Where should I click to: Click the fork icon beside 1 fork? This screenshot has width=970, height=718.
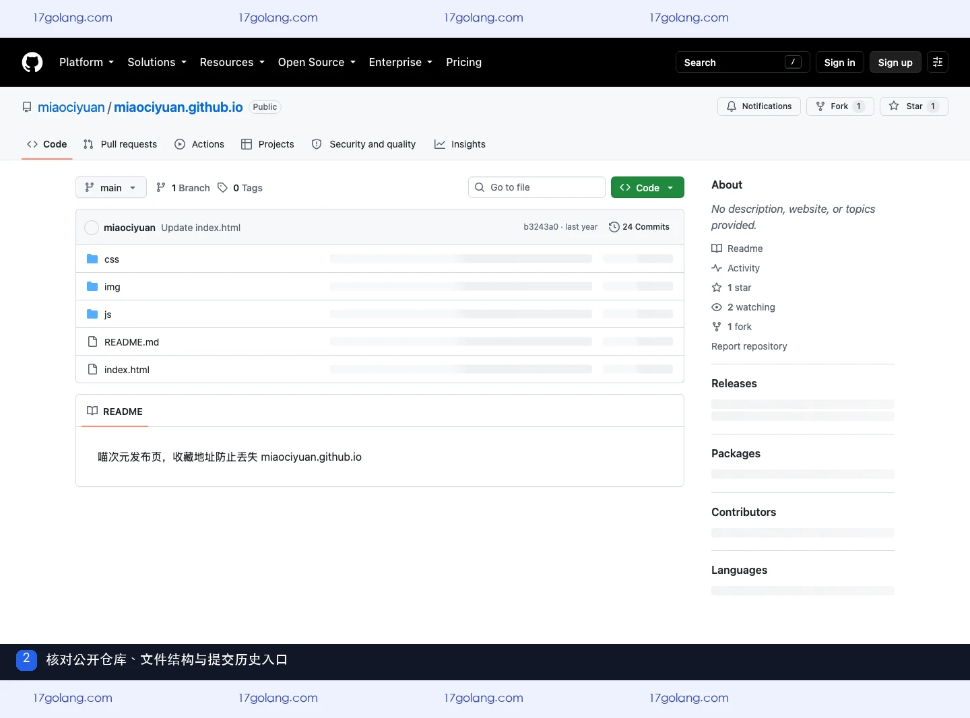point(717,327)
